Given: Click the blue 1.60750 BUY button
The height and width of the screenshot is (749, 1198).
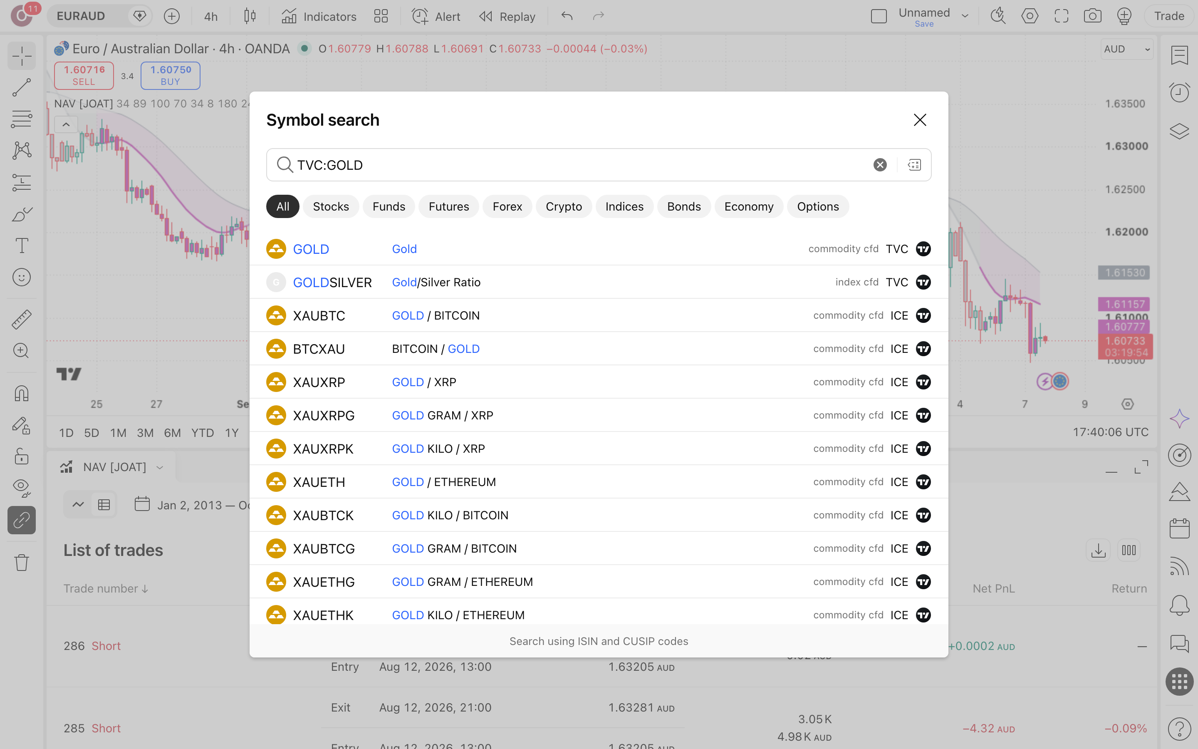Looking at the screenshot, I should pos(170,75).
